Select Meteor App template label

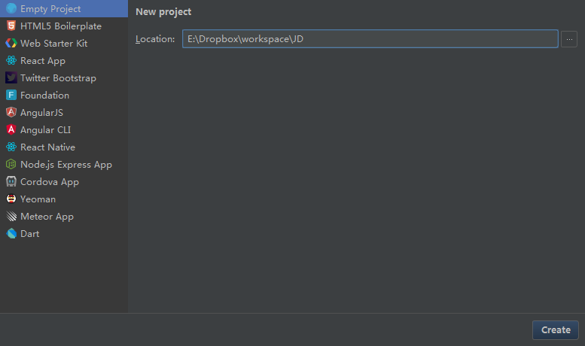pyautogui.click(x=47, y=217)
